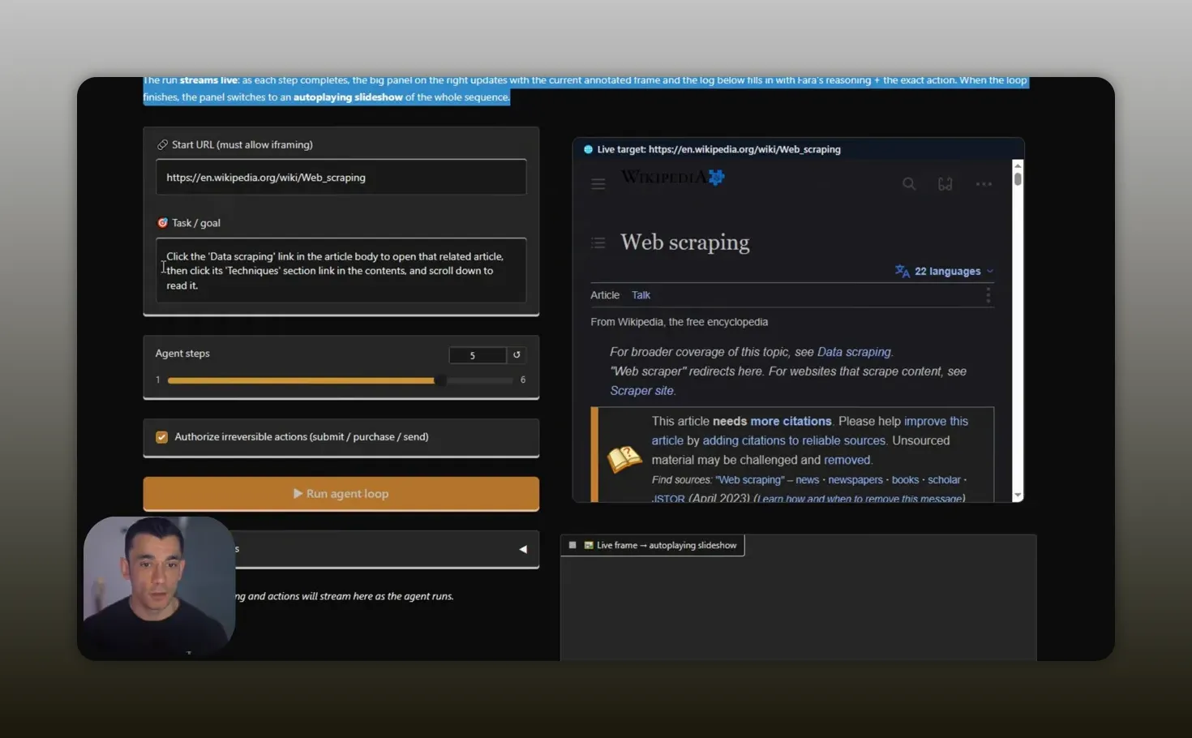This screenshot has height=738, width=1192.
Task: Click the iframe scrollbar down arrow
Action: coord(1018,495)
